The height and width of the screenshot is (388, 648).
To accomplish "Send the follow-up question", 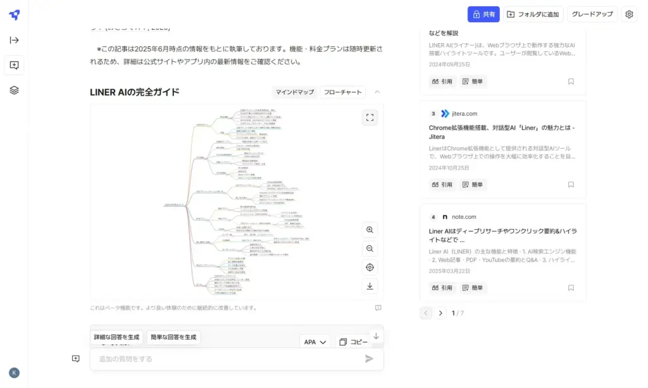I will coord(369,359).
